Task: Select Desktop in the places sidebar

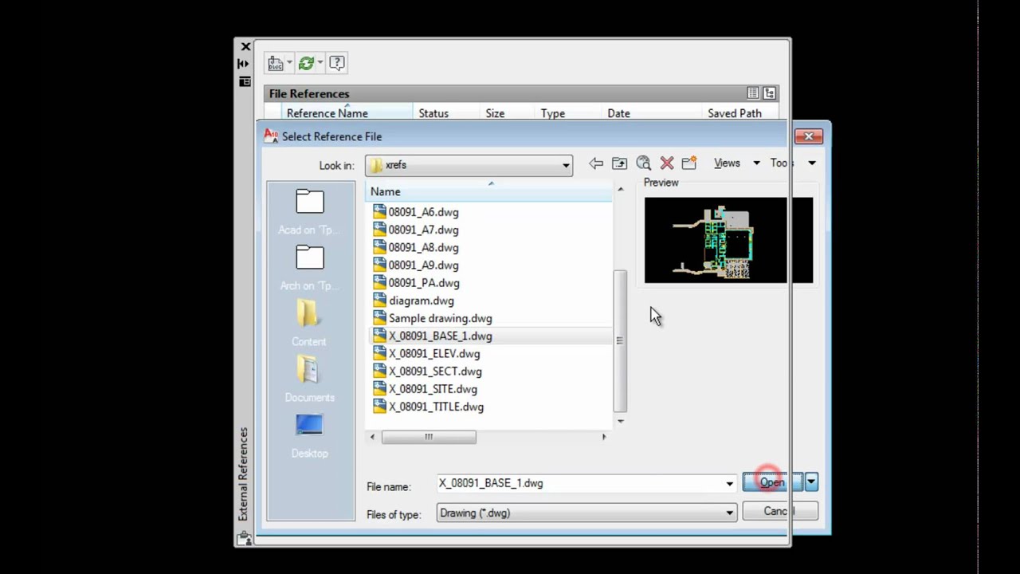Action: [x=309, y=435]
